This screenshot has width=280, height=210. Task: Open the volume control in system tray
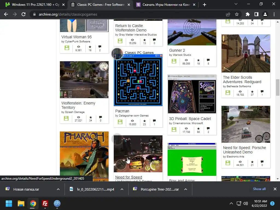coord(246,203)
